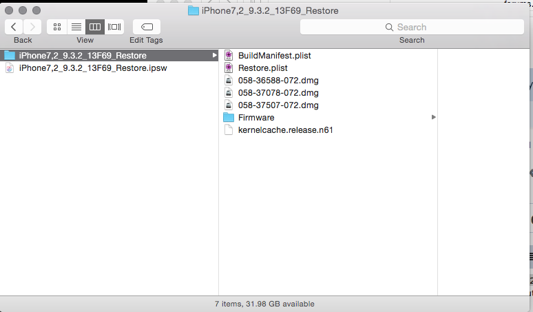Click the 058-37078-072.dmg disk image icon
The height and width of the screenshot is (312, 533).
tap(229, 93)
